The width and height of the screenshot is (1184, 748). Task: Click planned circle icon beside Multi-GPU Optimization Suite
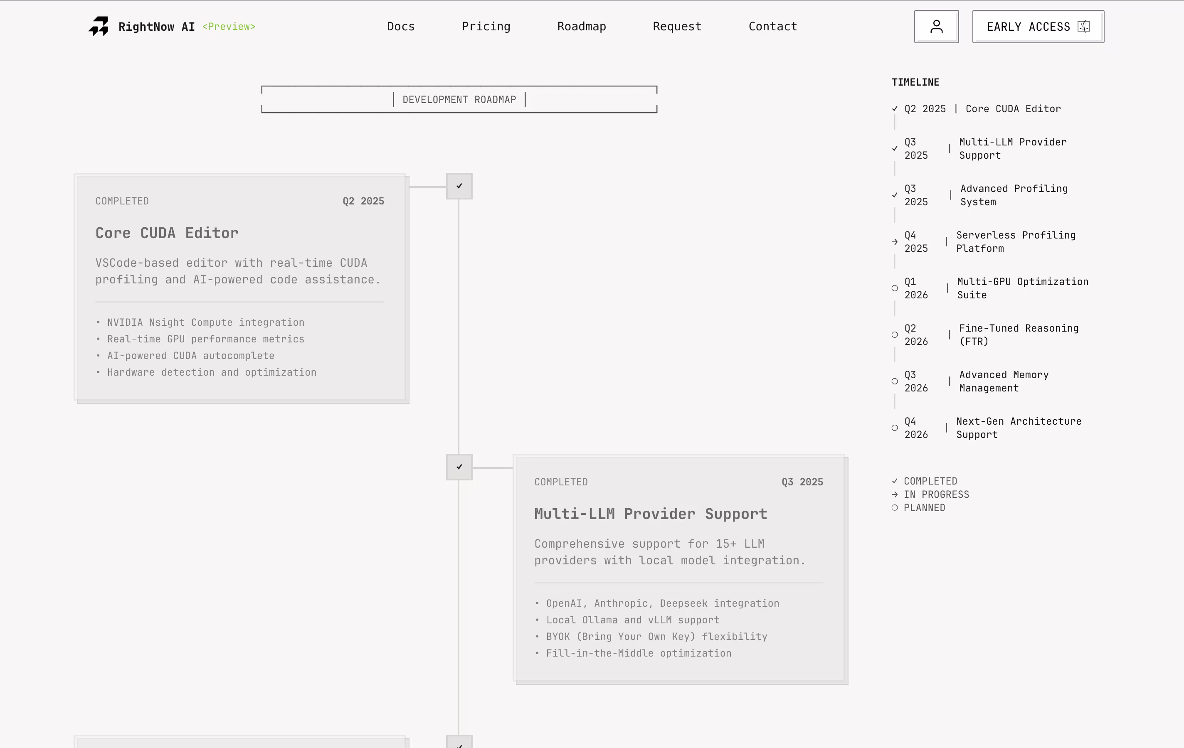click(x=895, y=288)
